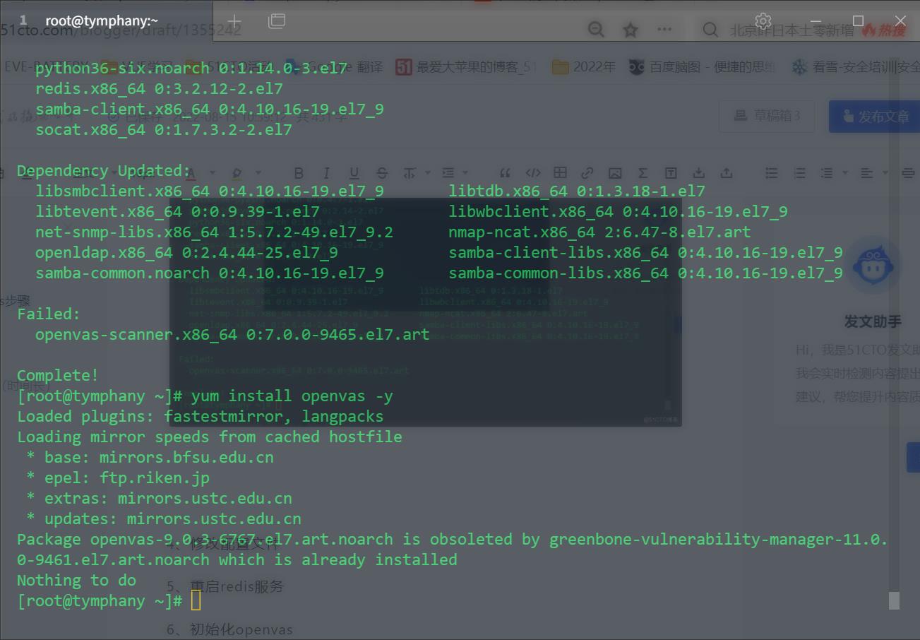The image size is (920, 640).
Task: Focus the browser search box with 北京 text
Action: [791, 30]
